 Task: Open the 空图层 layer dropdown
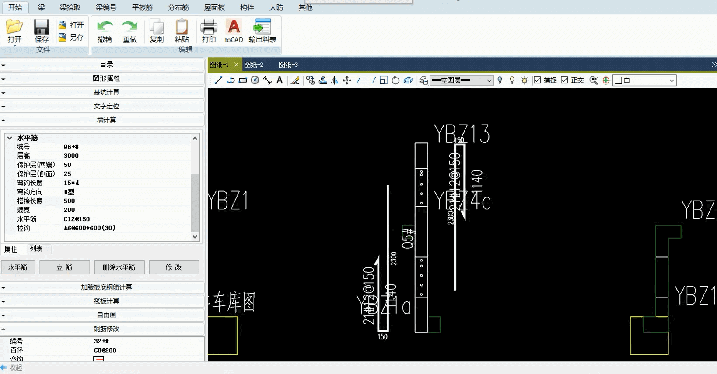click(x=489, y=80)
